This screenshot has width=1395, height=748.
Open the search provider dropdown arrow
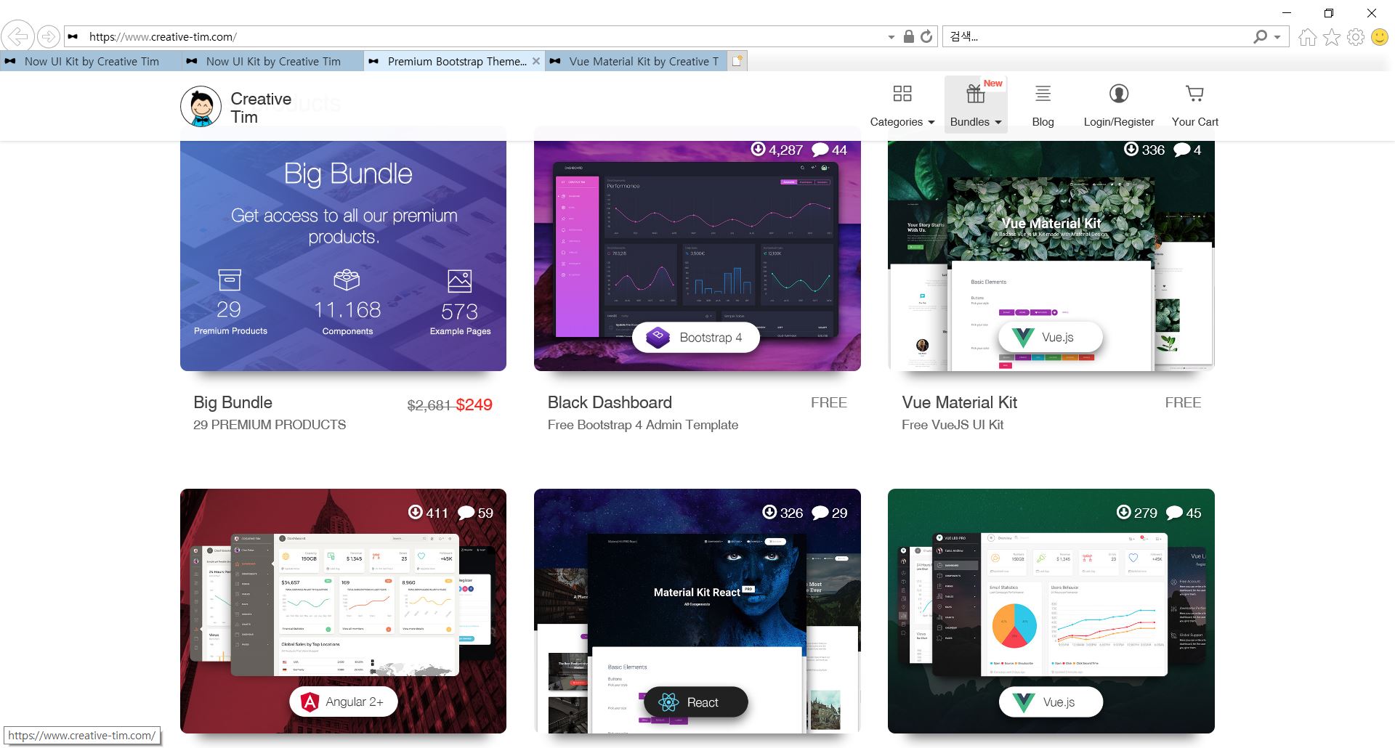[1277, 37]
